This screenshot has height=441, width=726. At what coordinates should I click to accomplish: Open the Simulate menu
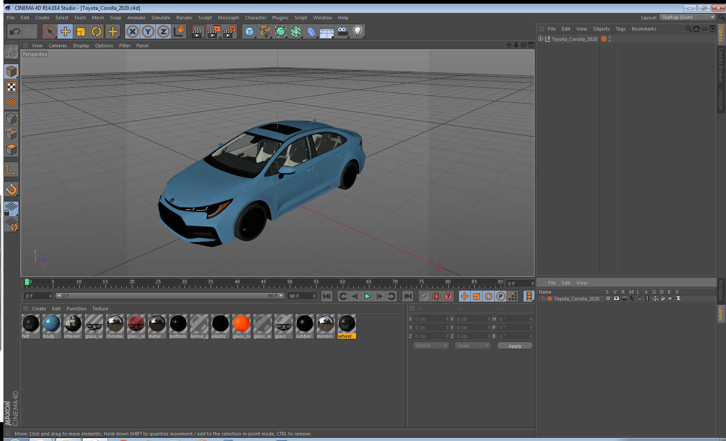point(161,18)
